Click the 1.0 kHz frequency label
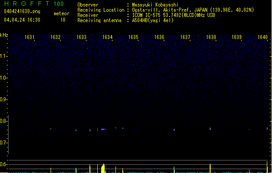The width and height of the screenshot is (272, 173). [3, 78]
